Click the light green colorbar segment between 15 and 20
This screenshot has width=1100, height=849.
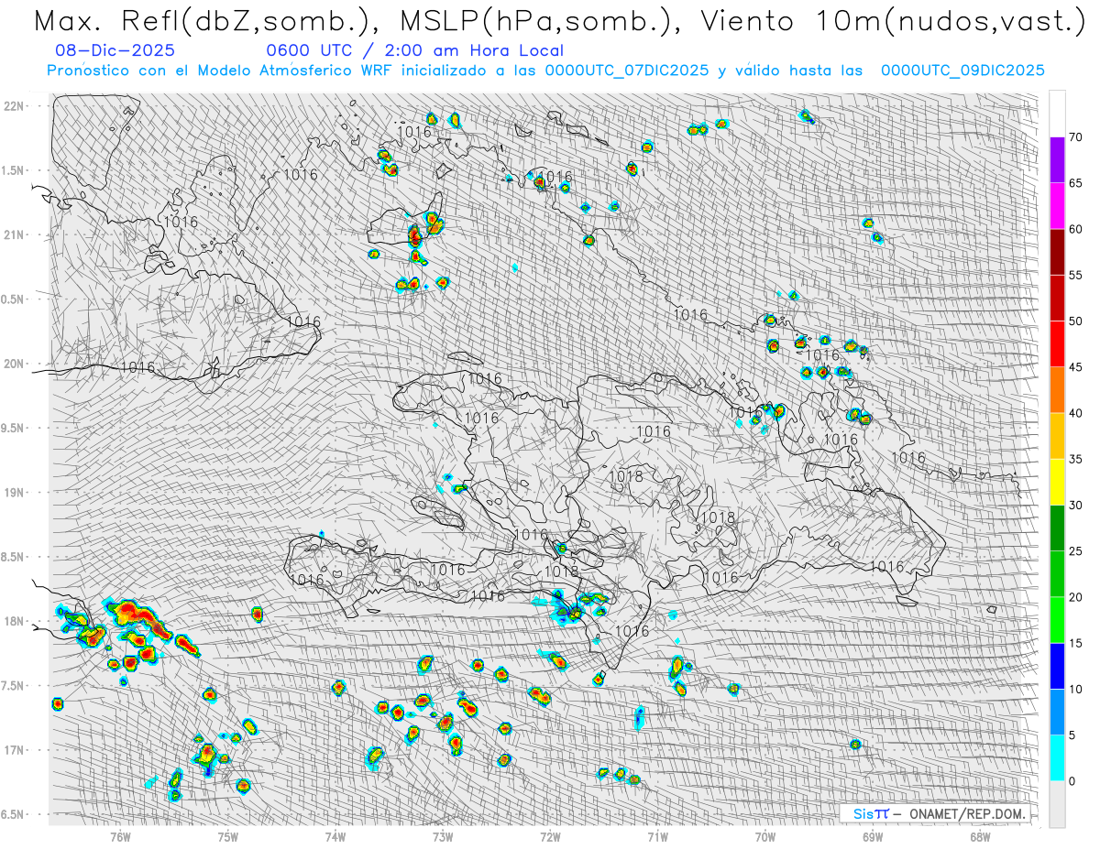[x=1057, y=620]
